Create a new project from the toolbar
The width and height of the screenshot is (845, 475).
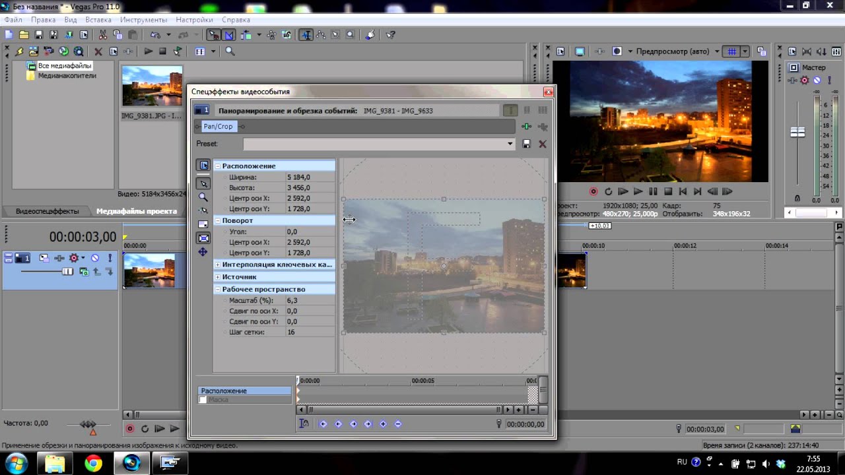9,35
